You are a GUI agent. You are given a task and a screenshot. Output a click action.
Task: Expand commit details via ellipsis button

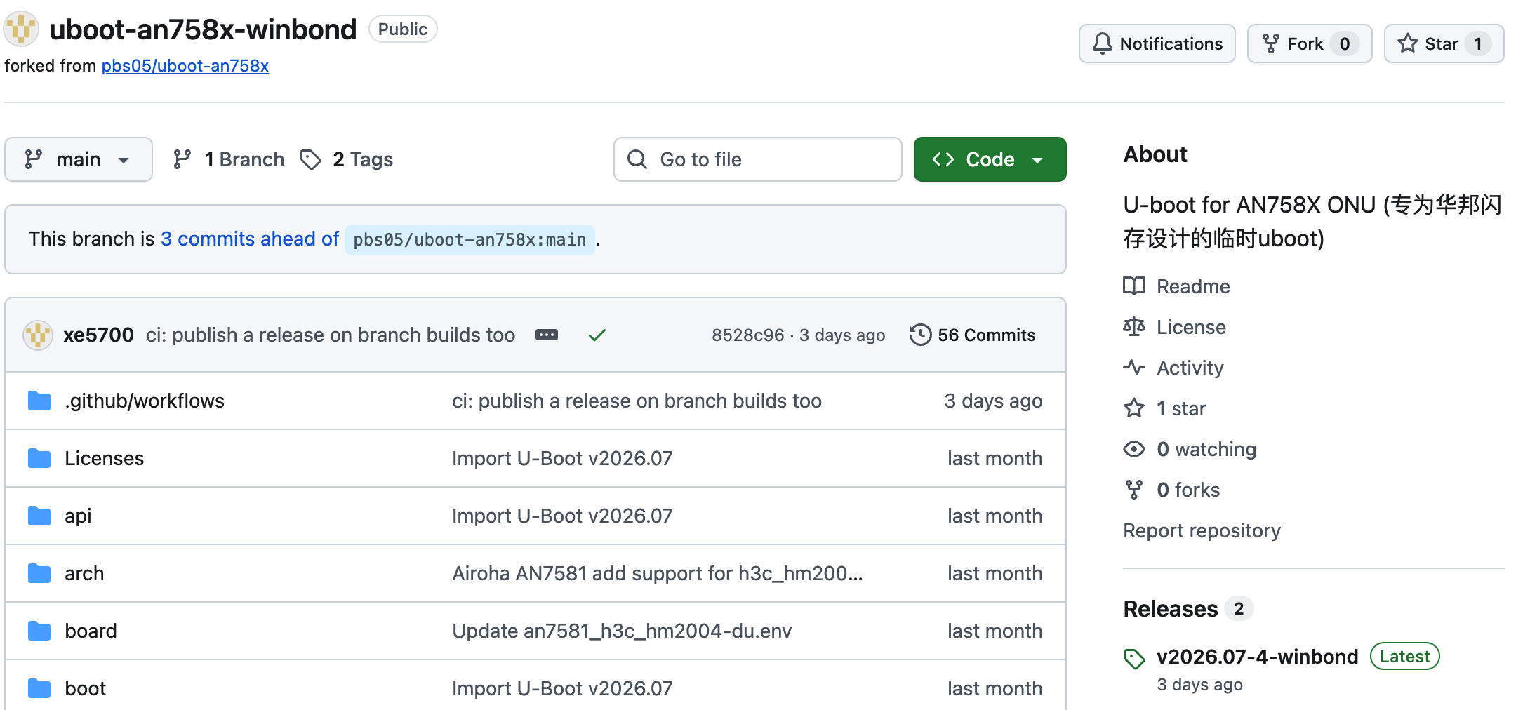(x=547, y=335)
